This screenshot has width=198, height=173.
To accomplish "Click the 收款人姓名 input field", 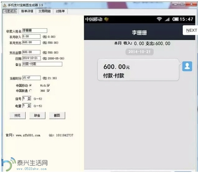I will pyautogui.click(x=35, y=31).
